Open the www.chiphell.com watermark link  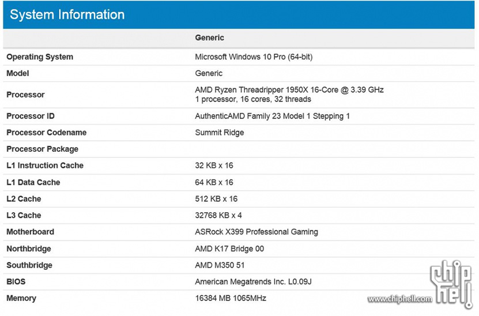(x=400, y=299)
